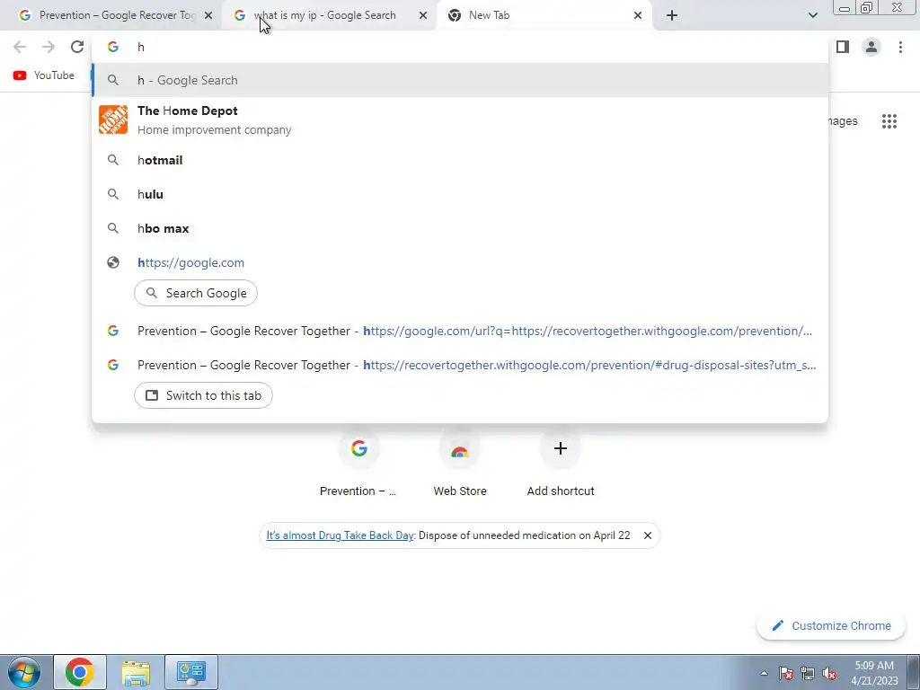The height and width of the screenshot is (690, 920).
Task: Open the File Explorer taskbar icon
Action: (x=136, y=672)
